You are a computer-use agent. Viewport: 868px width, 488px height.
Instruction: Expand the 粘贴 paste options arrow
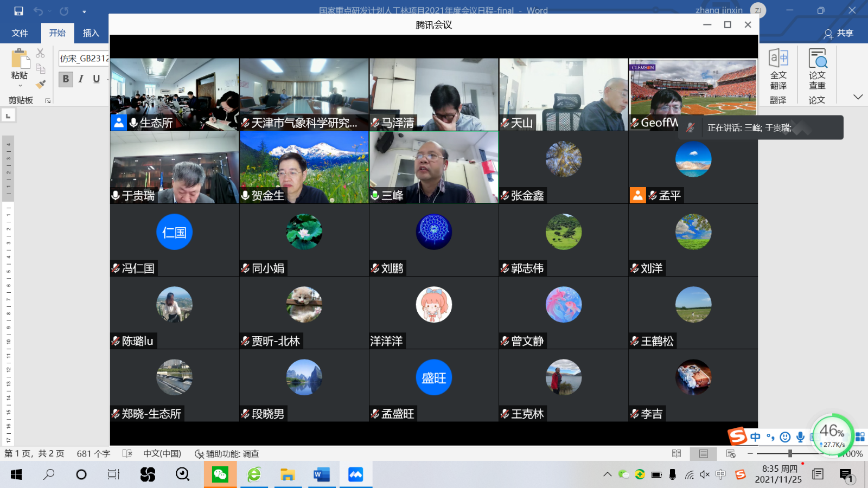pos(20,86)
